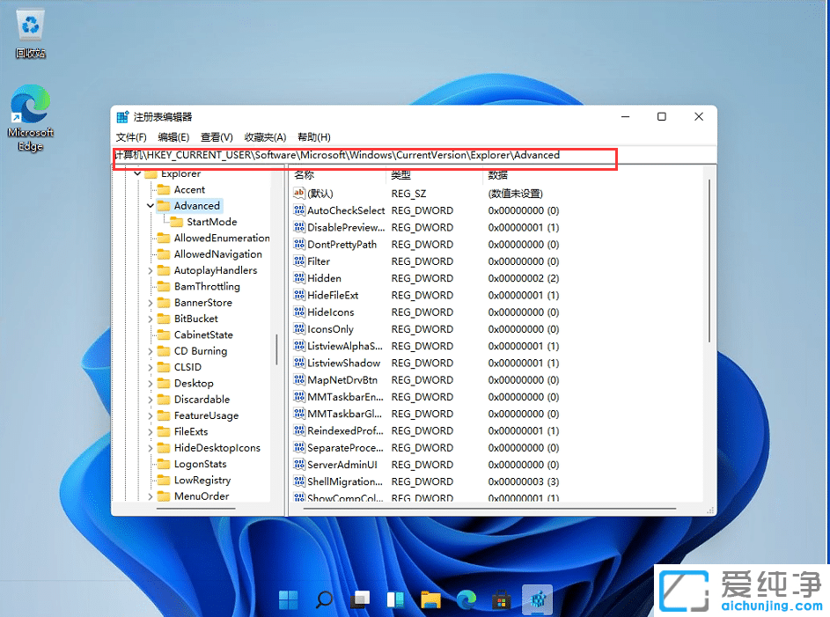Open the Recycle Bin on the desktop

29,26
